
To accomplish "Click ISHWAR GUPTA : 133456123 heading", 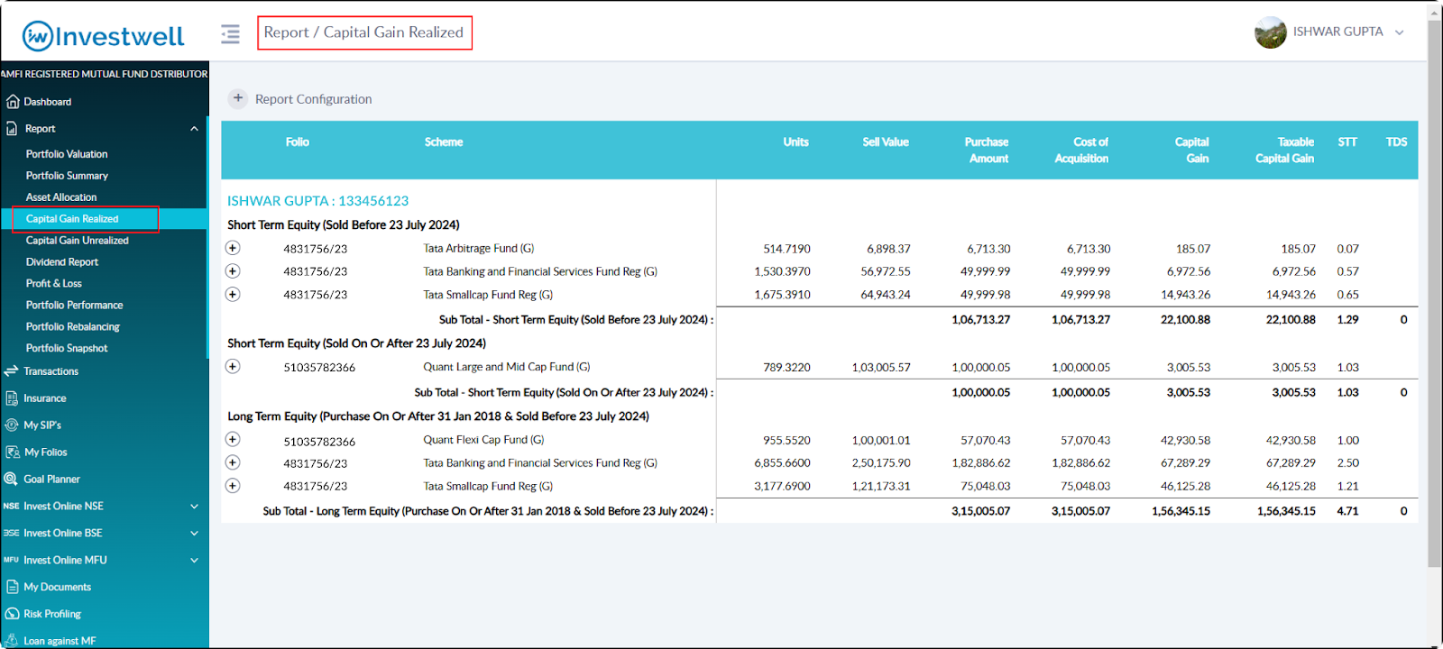I will (x=317, y=201).
